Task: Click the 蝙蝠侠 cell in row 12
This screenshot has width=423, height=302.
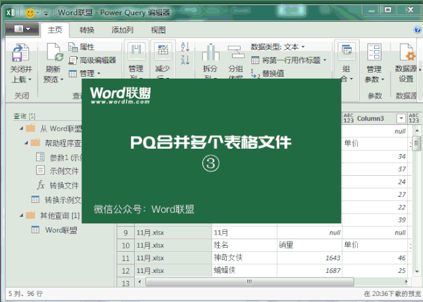Action: click(245, 270)
